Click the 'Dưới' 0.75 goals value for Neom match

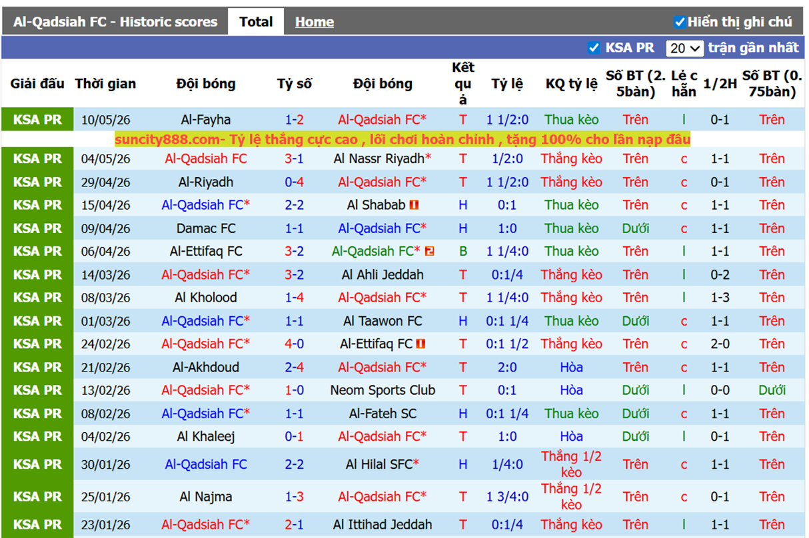click(772, 390)
